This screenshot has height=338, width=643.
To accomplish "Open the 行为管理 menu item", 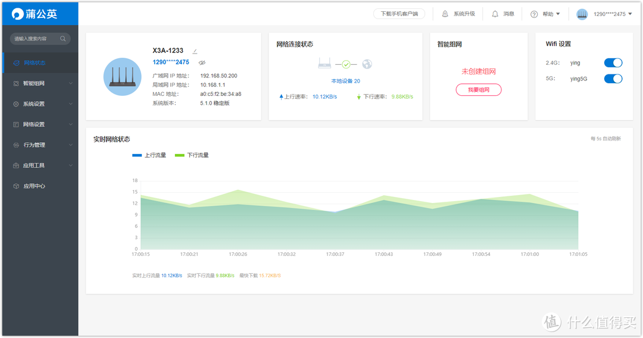I will [x=35, y=145].
